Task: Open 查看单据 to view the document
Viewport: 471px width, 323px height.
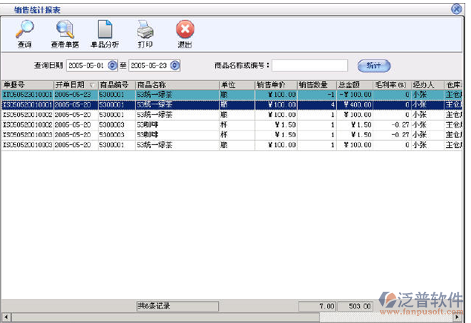Action: [65, 31]
